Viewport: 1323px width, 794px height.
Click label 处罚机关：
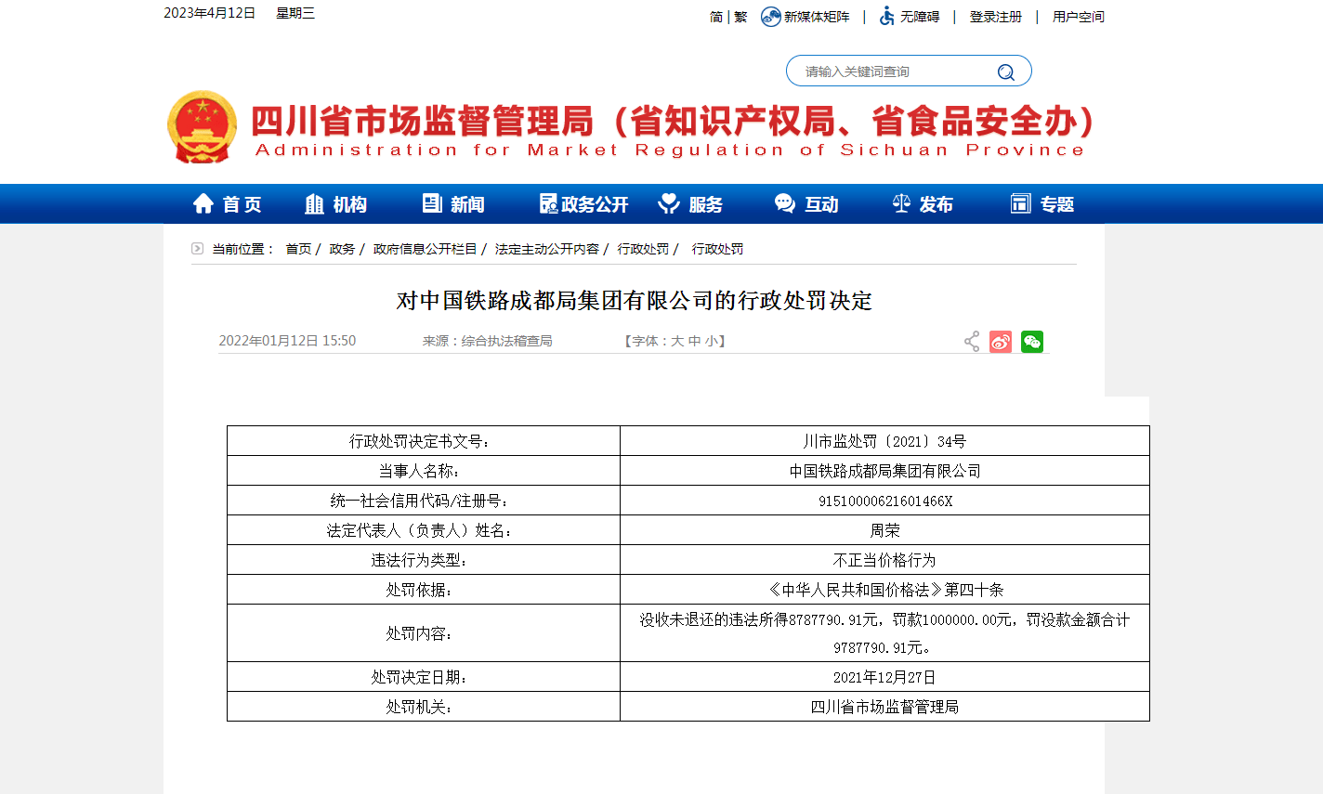420,707
